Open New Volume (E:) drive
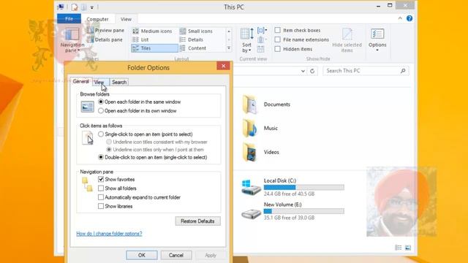 coord(292,211)
